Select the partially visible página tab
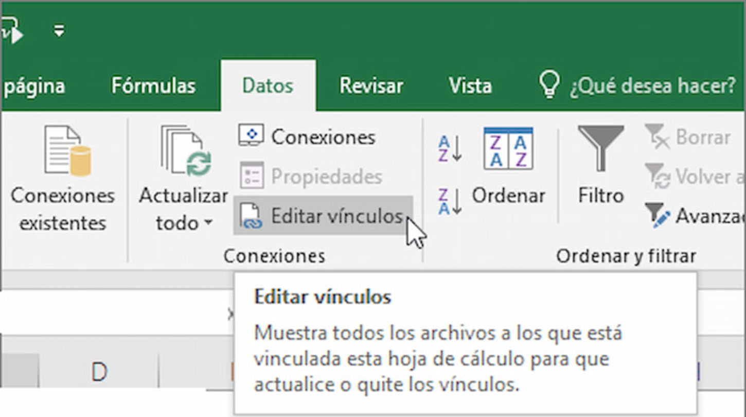746x417 pixels. pyautogui.click(x=34, y=85)
